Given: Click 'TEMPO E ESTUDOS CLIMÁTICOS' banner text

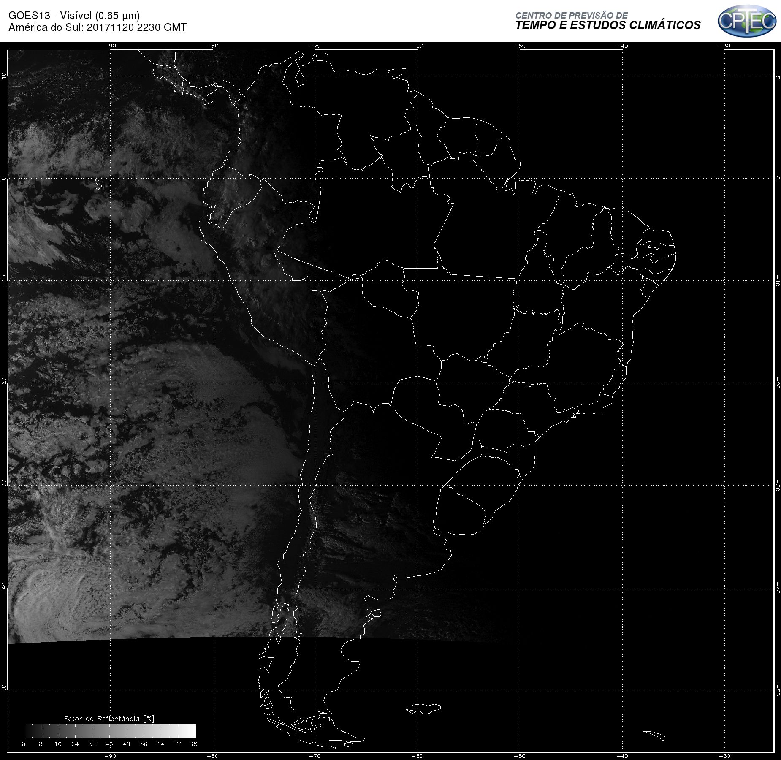Looking at the screenshot, I should coord(608,25).
